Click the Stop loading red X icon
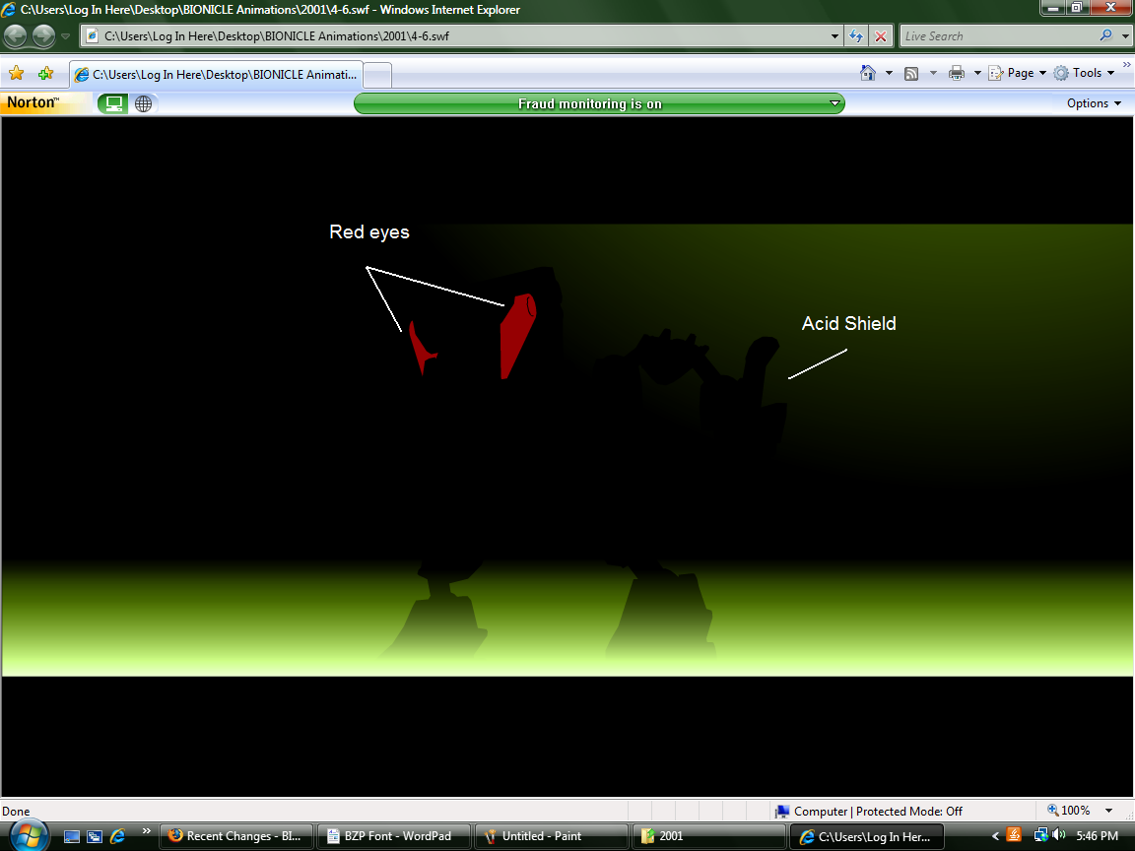 (880, 35)
